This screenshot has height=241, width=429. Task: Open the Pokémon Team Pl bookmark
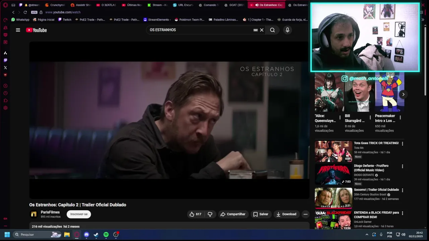pos(189,20)
